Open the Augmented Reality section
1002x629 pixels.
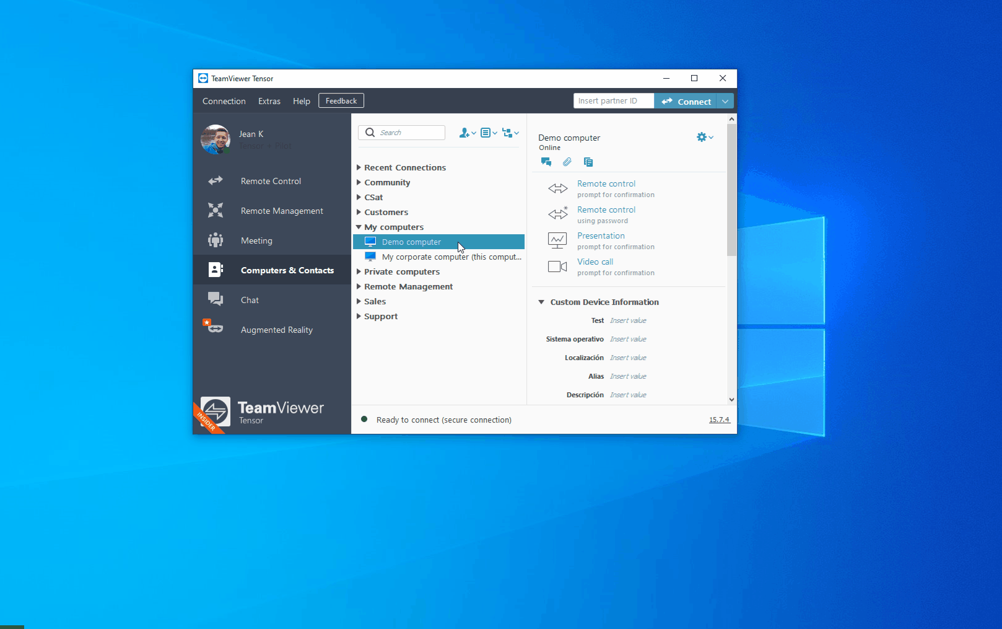[276, 330]
